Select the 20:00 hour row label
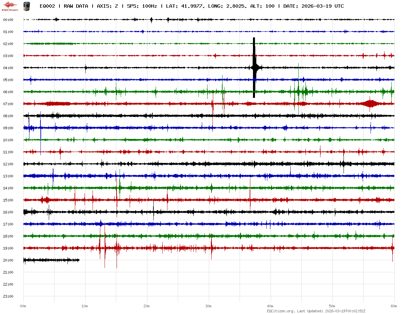This screenshot has width=401, height=314. (x=8, y=260)
